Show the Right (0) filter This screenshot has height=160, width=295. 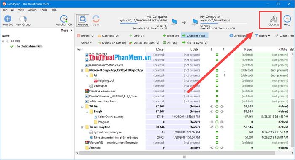[170, 36]
